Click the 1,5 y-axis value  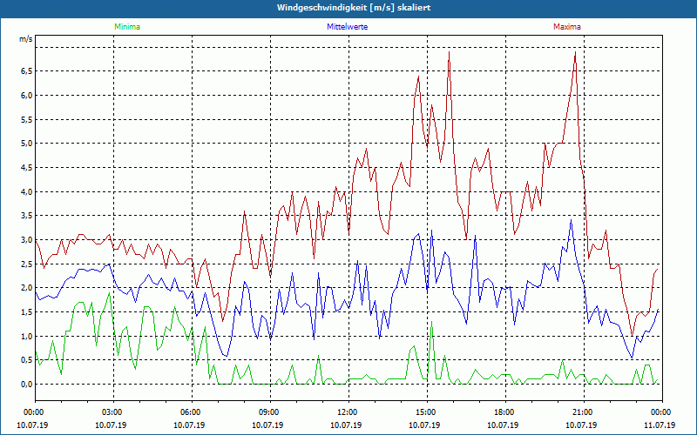point(27,312)
